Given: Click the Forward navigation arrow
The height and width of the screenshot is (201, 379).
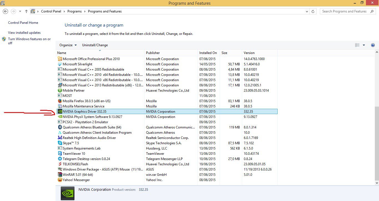Looking at the screenshot, I should click(13, 11).
